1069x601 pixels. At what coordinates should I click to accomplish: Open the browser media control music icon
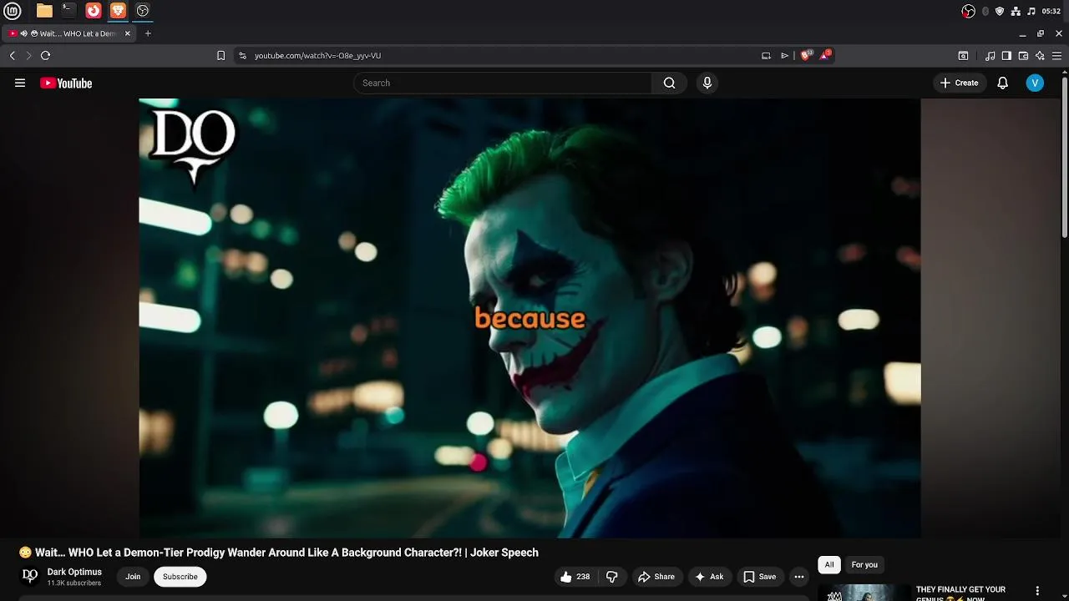coord(990,55)
